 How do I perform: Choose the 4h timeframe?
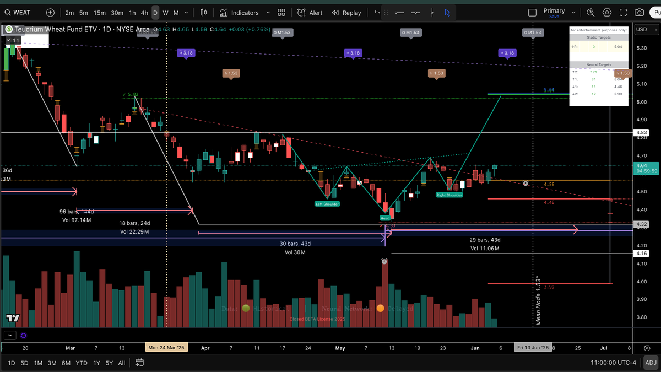tap(144, 13)
